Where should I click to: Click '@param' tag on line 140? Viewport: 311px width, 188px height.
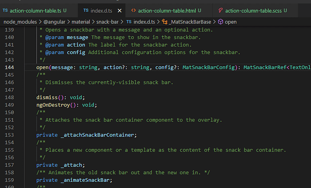pyautogui.click(x=55, y=37)
